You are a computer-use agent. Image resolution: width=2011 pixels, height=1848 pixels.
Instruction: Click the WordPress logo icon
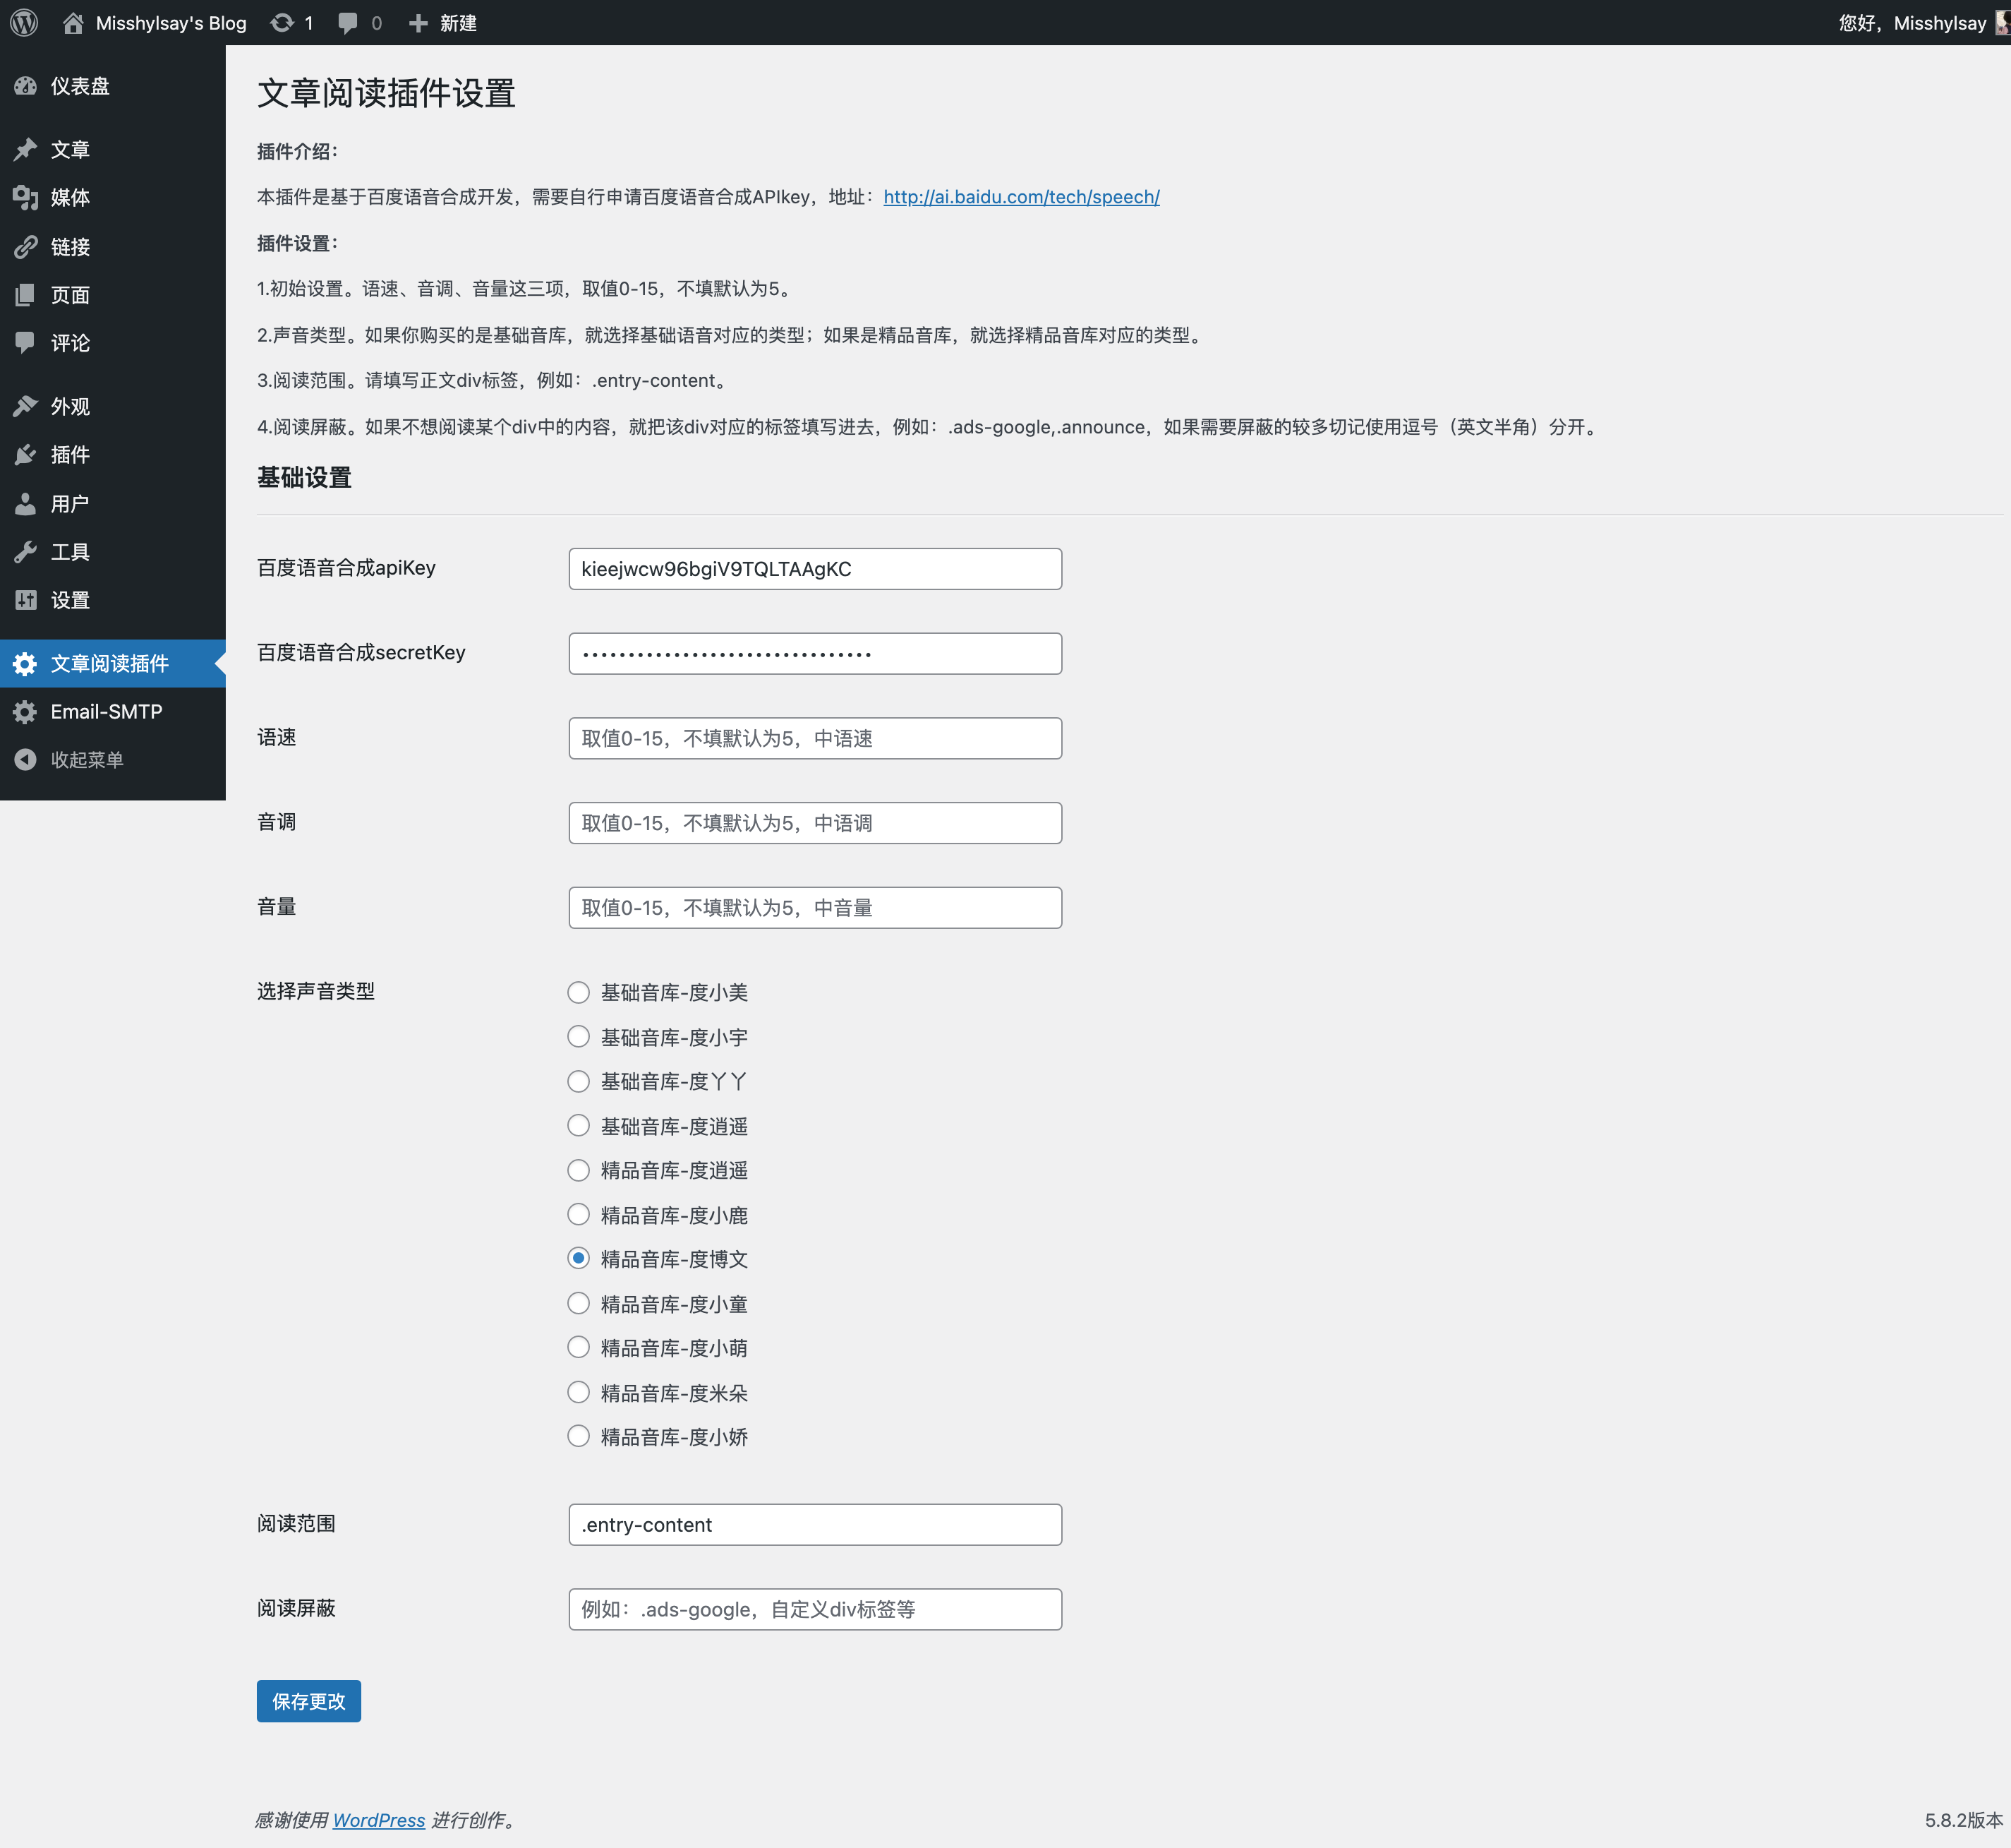pyautogui.click(x=24, y=22)
